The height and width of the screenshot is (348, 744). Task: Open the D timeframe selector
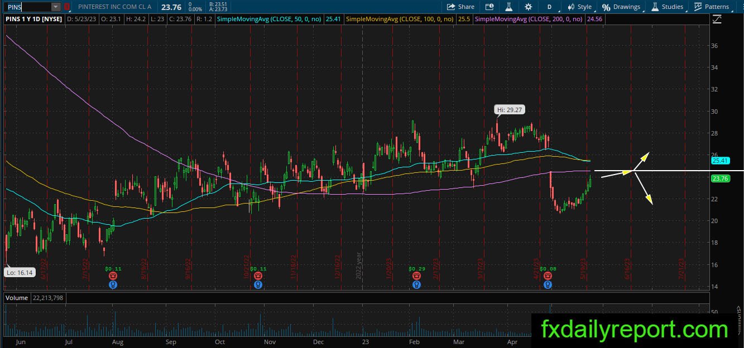tap(549, 7)
